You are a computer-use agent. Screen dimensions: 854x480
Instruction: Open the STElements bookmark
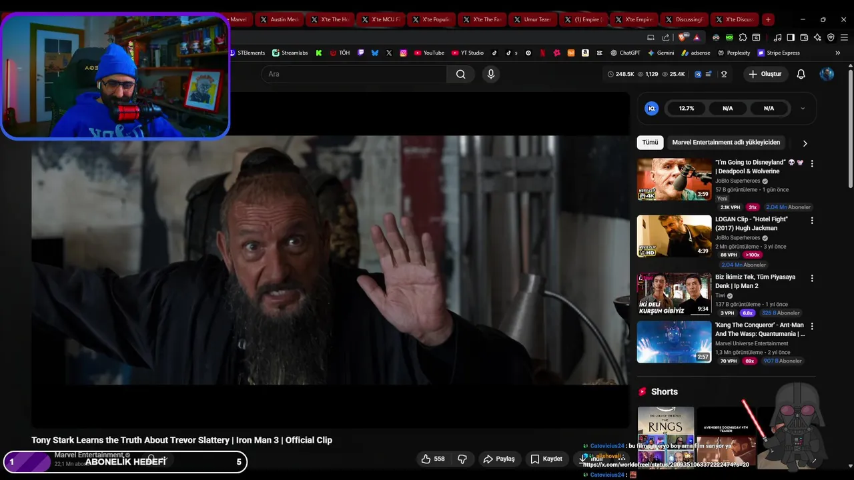click(247, 53)
